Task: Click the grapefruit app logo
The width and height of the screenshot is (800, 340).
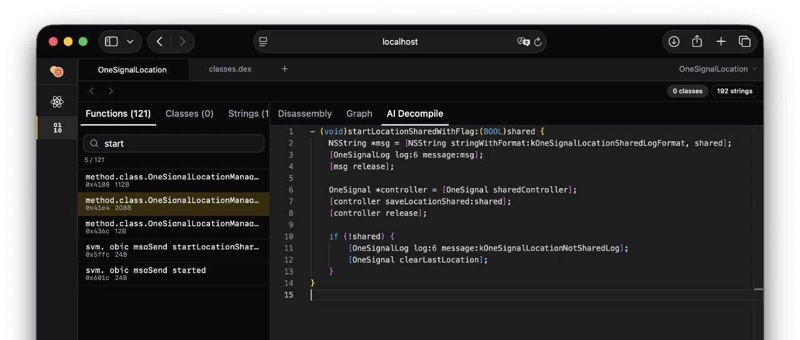Action: pos(57,71)
